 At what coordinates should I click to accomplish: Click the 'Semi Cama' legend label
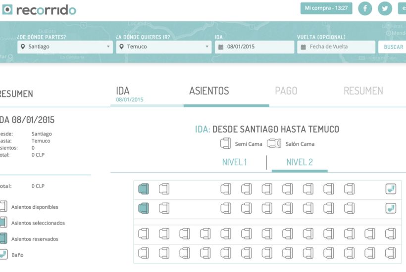pyautogui.click(x=249, y=144)
